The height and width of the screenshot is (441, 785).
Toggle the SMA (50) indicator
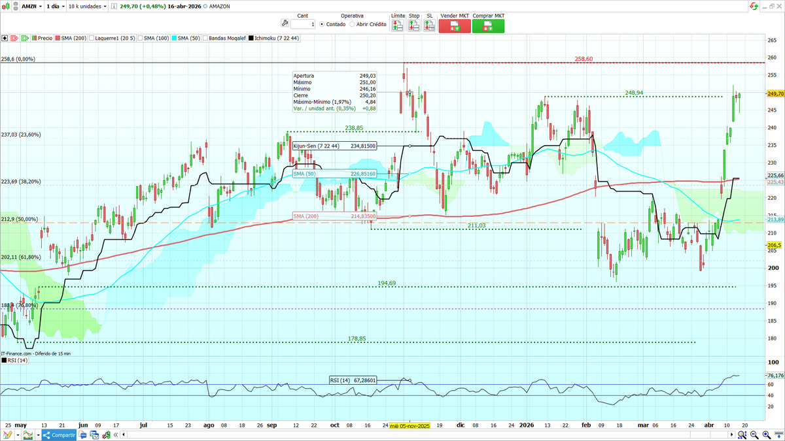coord(185,39)
